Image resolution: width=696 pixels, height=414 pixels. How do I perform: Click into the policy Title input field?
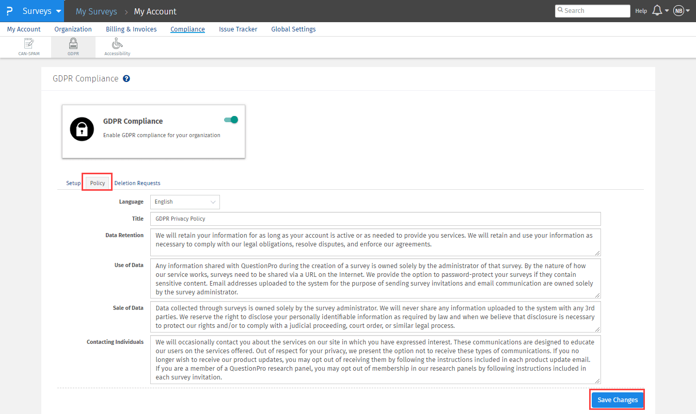point(375,219)
